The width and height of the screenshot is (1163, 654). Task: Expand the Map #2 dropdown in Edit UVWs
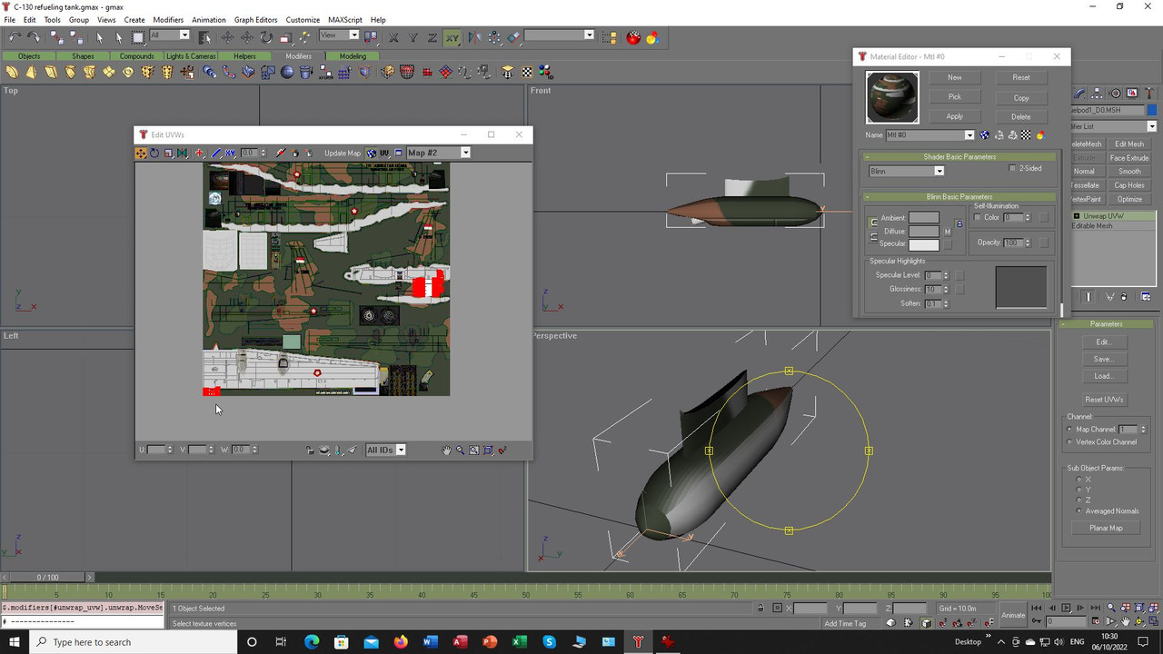tap(465, 154)
